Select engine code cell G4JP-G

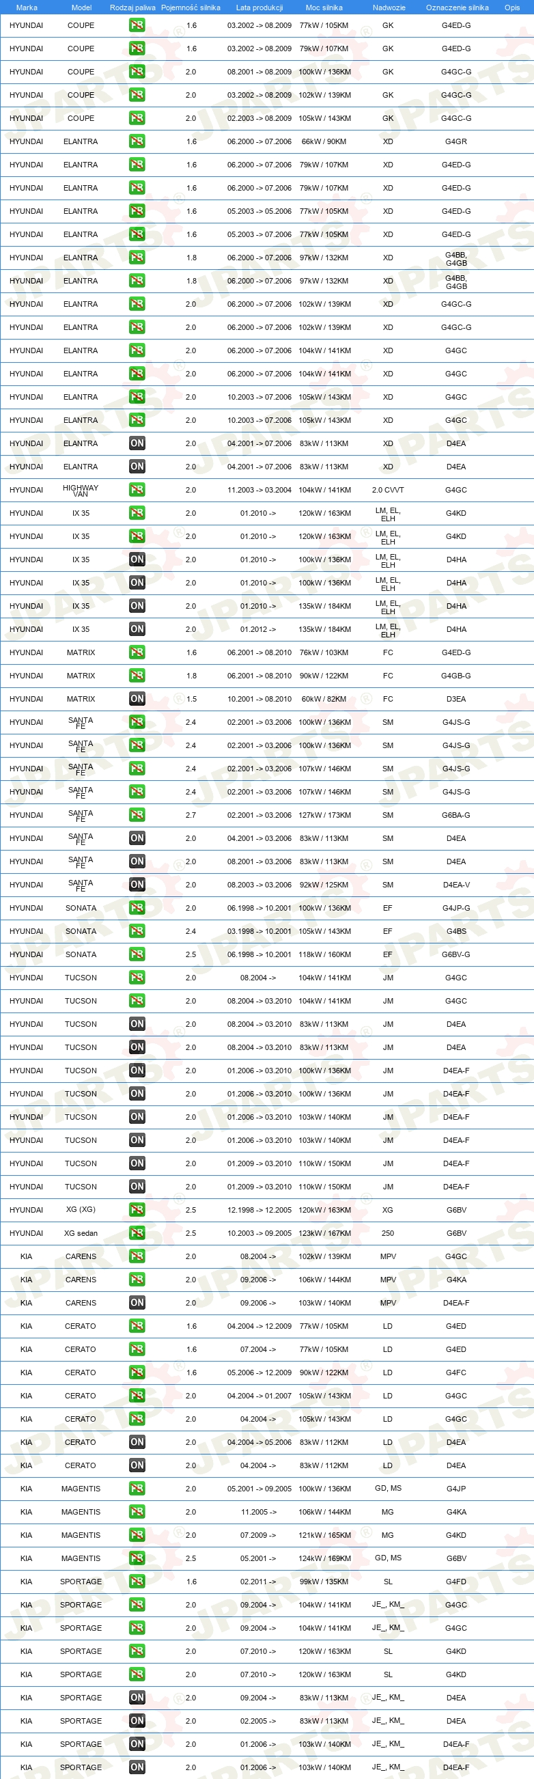coord(456,908)
